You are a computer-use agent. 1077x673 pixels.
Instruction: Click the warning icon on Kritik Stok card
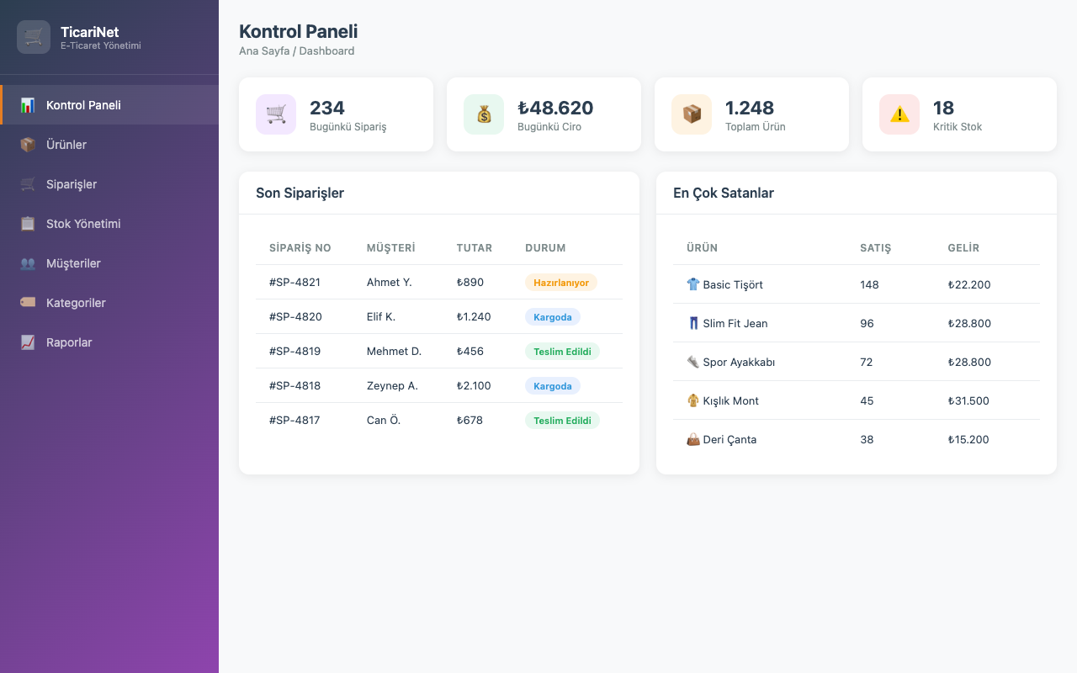point(899,114)
